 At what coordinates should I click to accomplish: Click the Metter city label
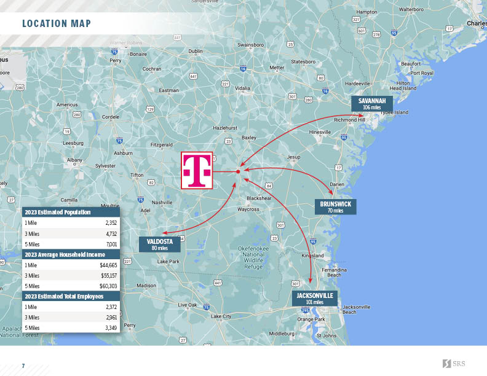point(277,68)
